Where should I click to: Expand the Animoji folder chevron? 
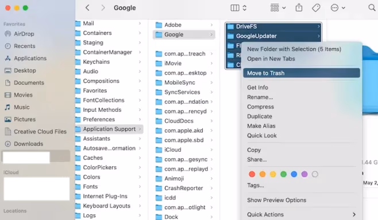pos(211,178)
